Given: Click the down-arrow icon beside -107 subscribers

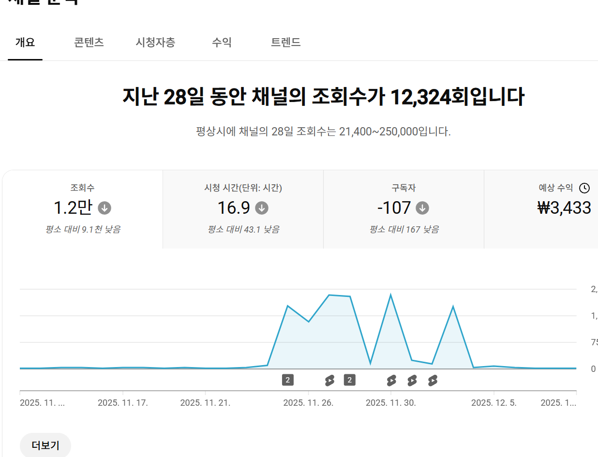Looking at the screenshot, I should [x=422, y=208].
